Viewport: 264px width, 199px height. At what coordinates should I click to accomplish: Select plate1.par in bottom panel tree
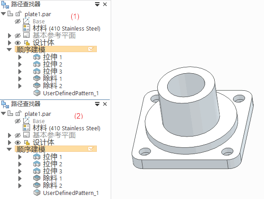tap(38, 114)
